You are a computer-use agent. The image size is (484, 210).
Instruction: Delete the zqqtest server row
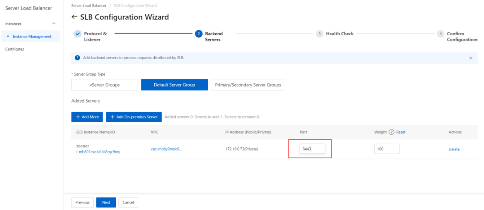454,149
